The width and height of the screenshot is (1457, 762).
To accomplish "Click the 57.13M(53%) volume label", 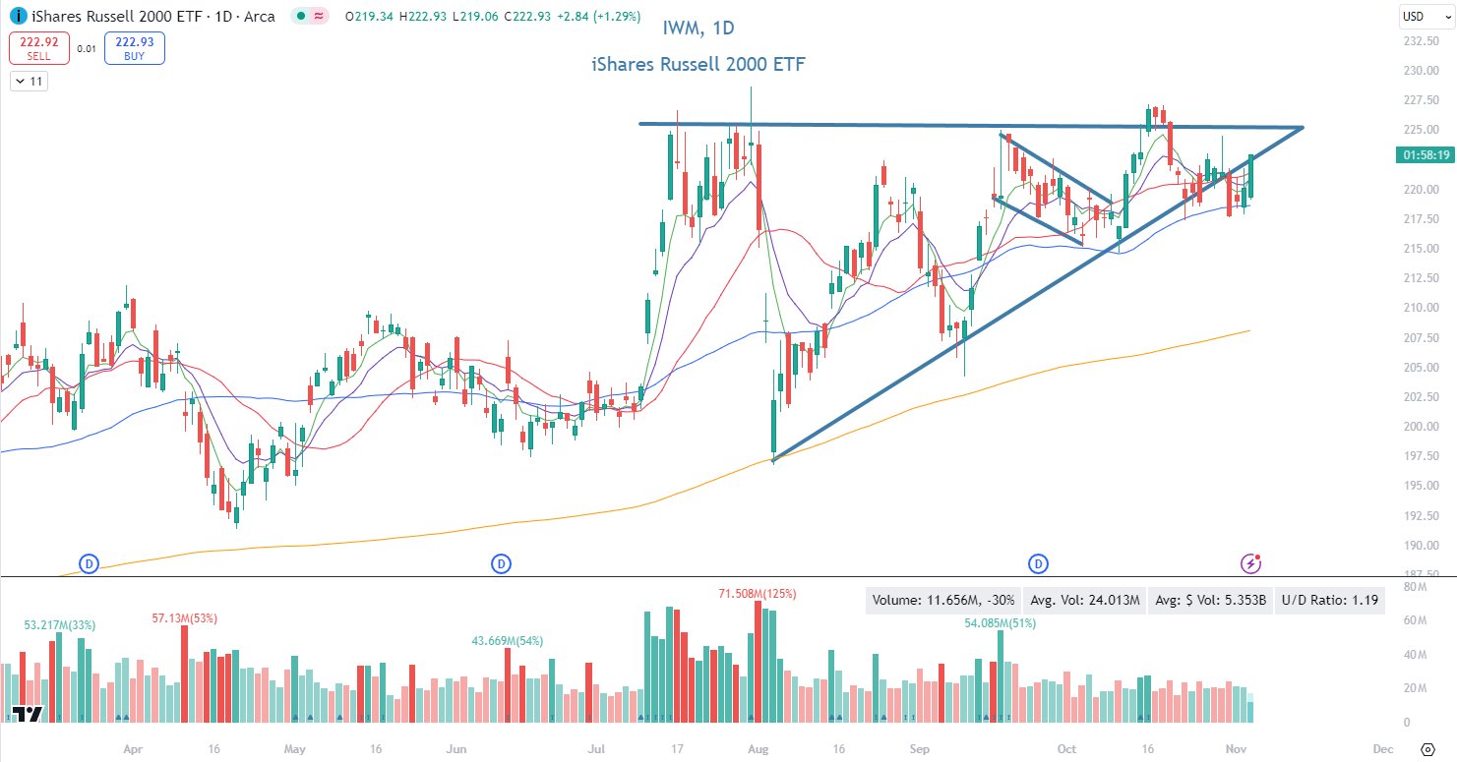I will [x=185, y=618].
